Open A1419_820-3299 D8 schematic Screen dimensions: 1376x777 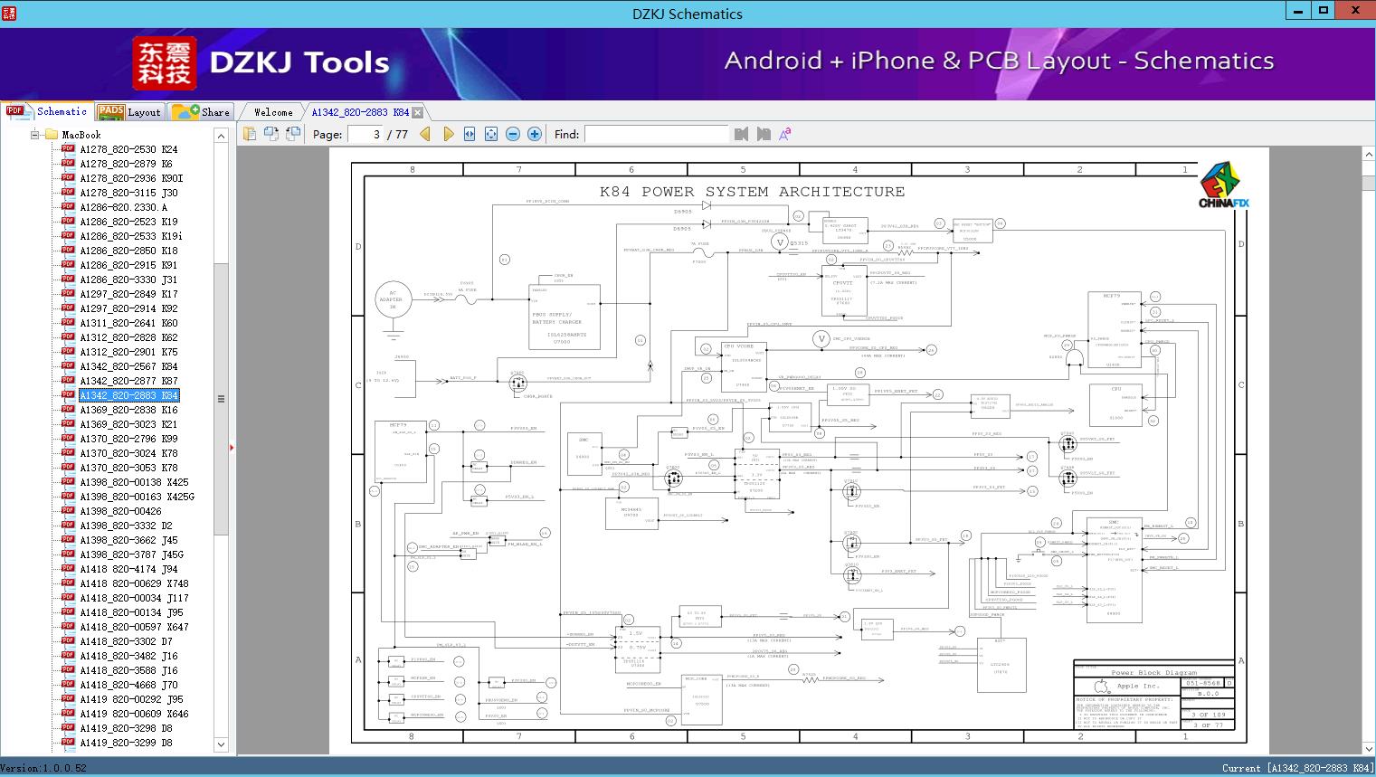pos(126,743)
